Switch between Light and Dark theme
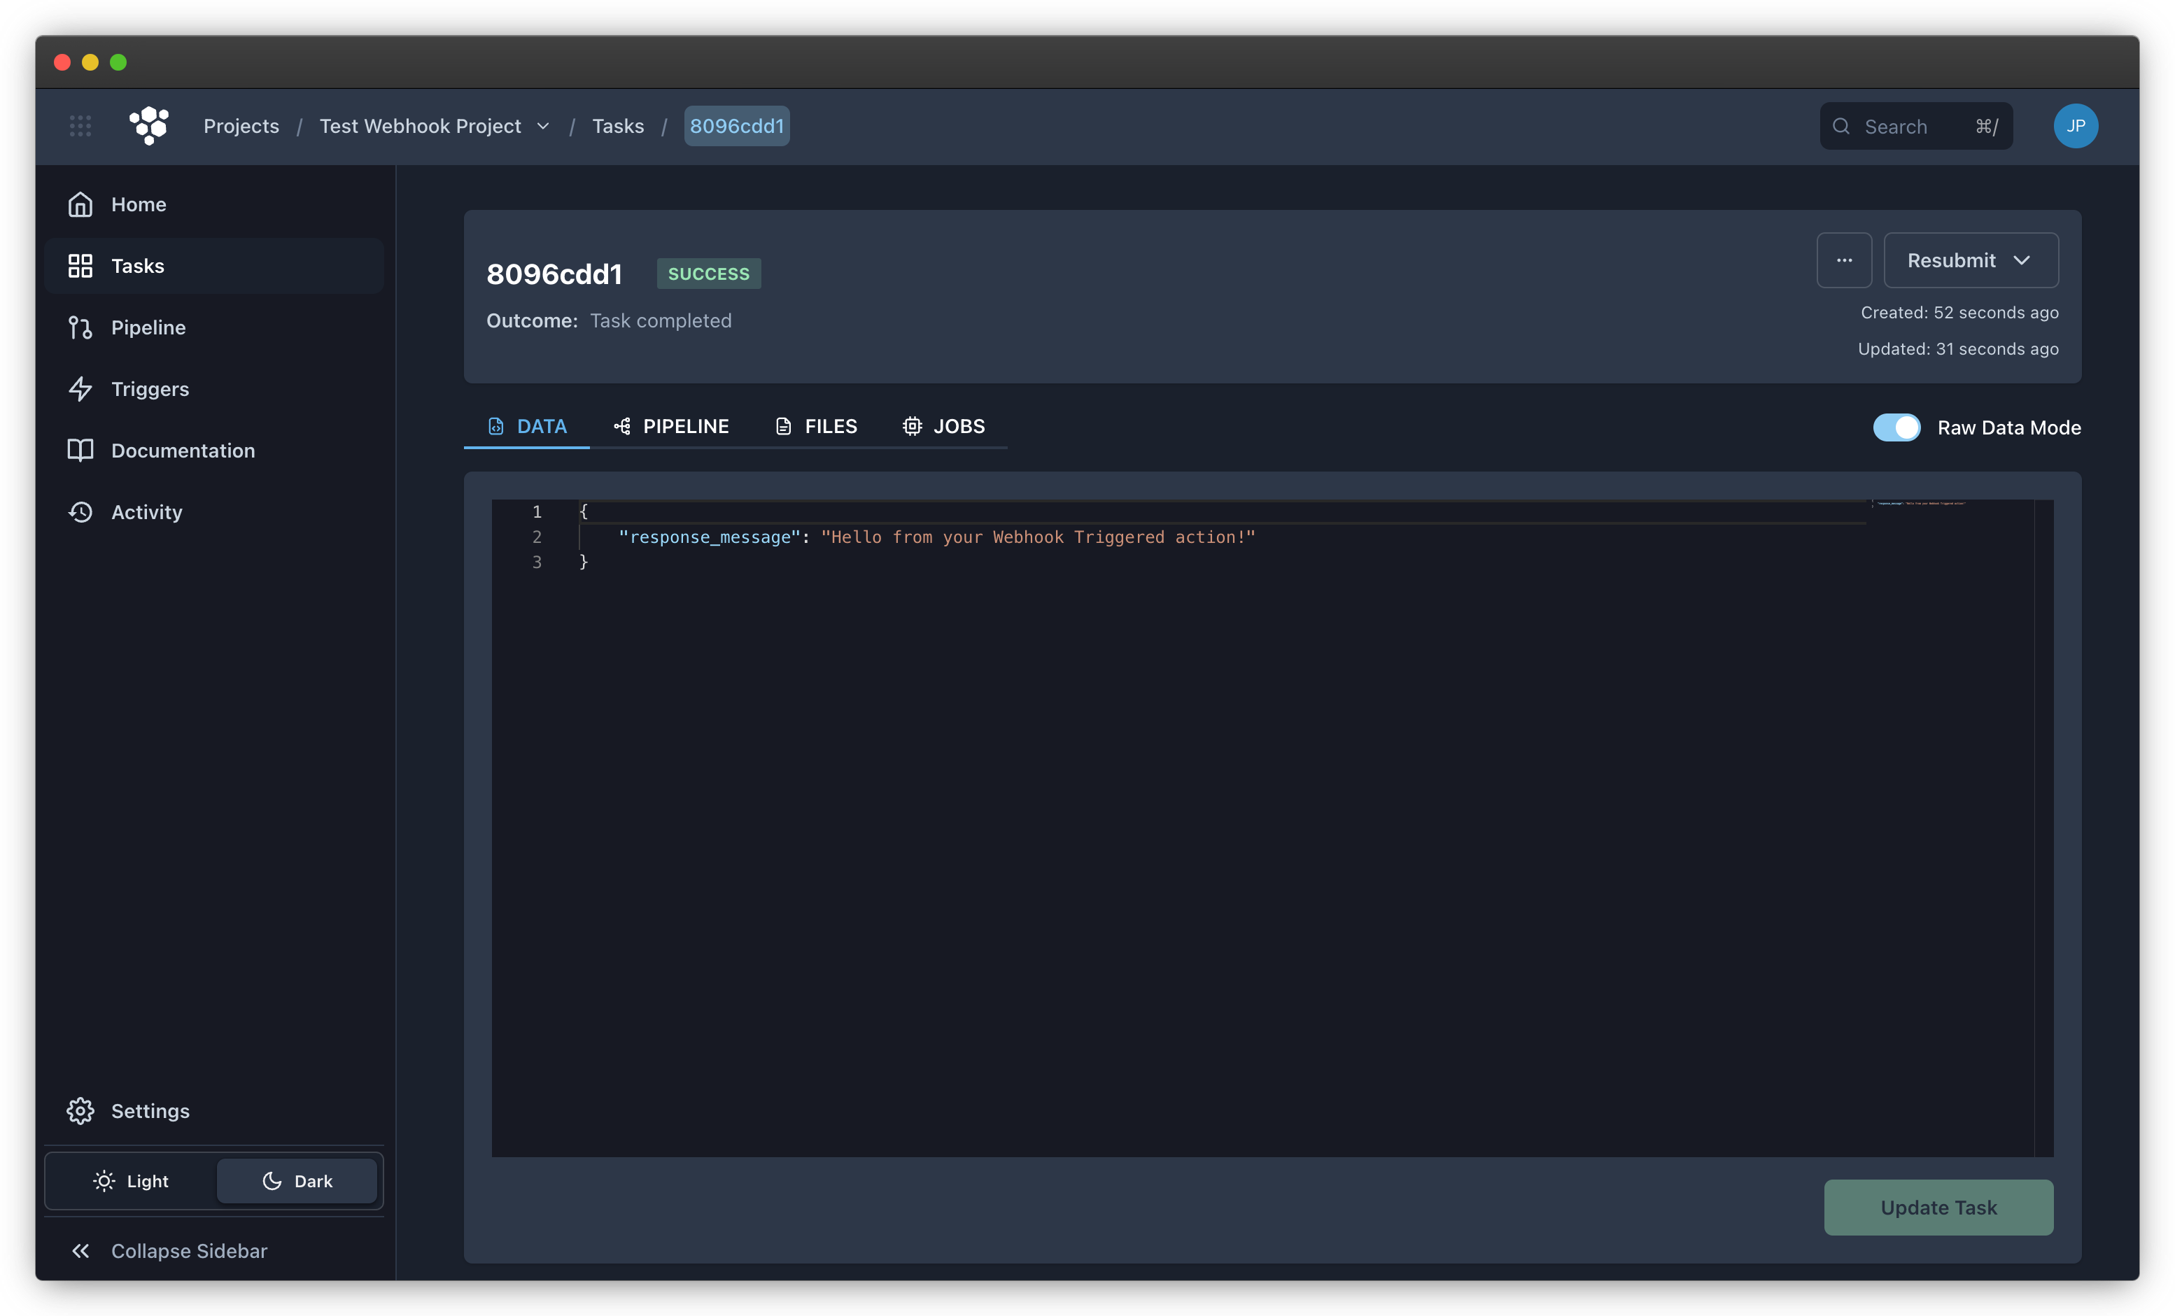The width and height of the screenshot is (2175, 1316). pos(132,1180)
